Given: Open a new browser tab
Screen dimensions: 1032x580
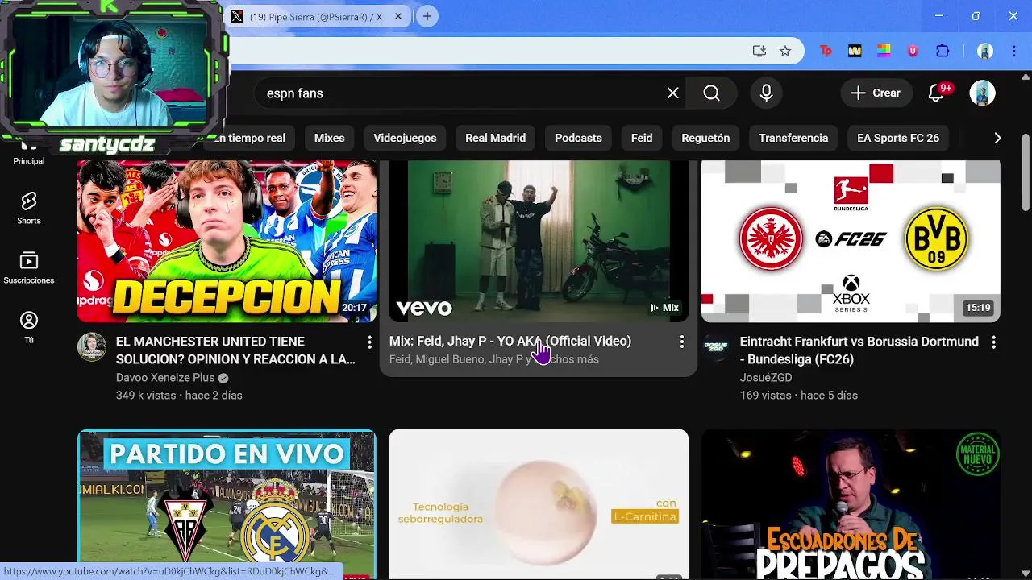Looking at the screenshot, I should coord(427,16).
